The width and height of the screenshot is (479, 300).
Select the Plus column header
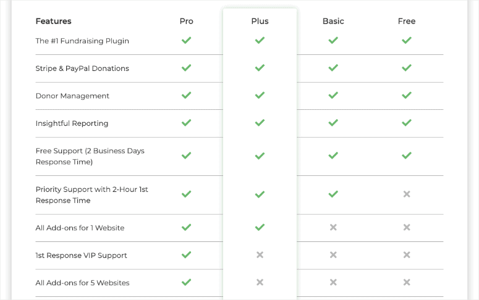(260, 21)
